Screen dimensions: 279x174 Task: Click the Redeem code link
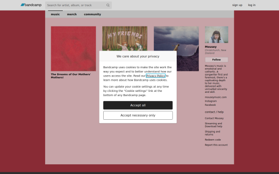(213, 140)
